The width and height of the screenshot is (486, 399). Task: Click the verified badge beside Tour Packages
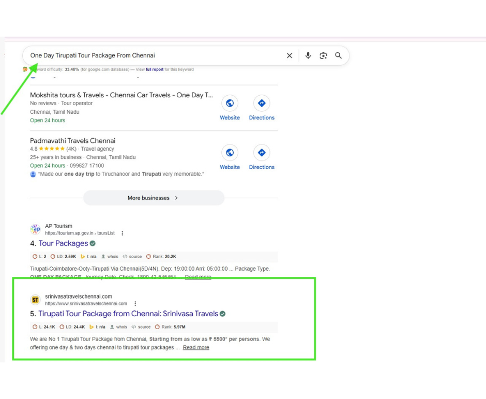[93, 244]
